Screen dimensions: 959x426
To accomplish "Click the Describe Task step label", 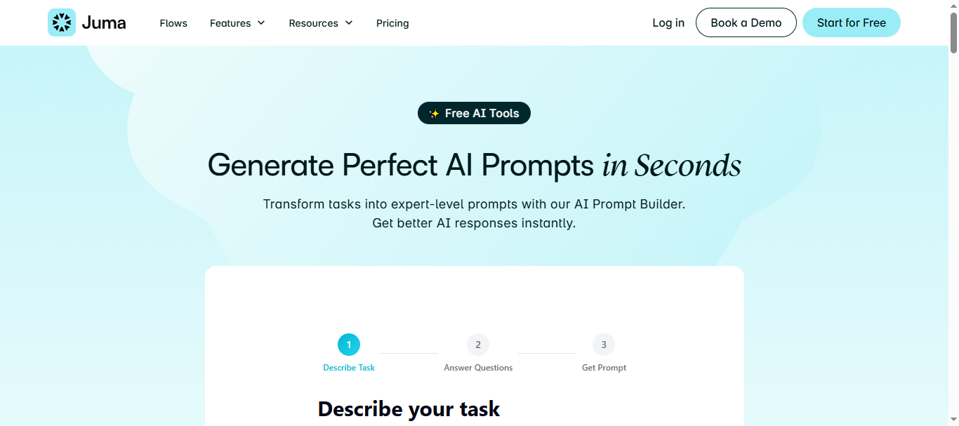I will point(349,368).
